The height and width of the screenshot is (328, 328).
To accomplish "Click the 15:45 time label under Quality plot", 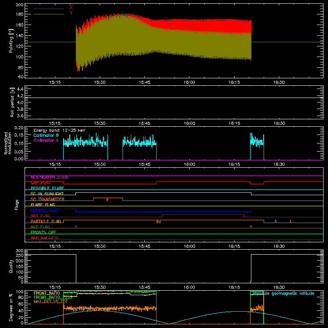I will tap(144, 287).
